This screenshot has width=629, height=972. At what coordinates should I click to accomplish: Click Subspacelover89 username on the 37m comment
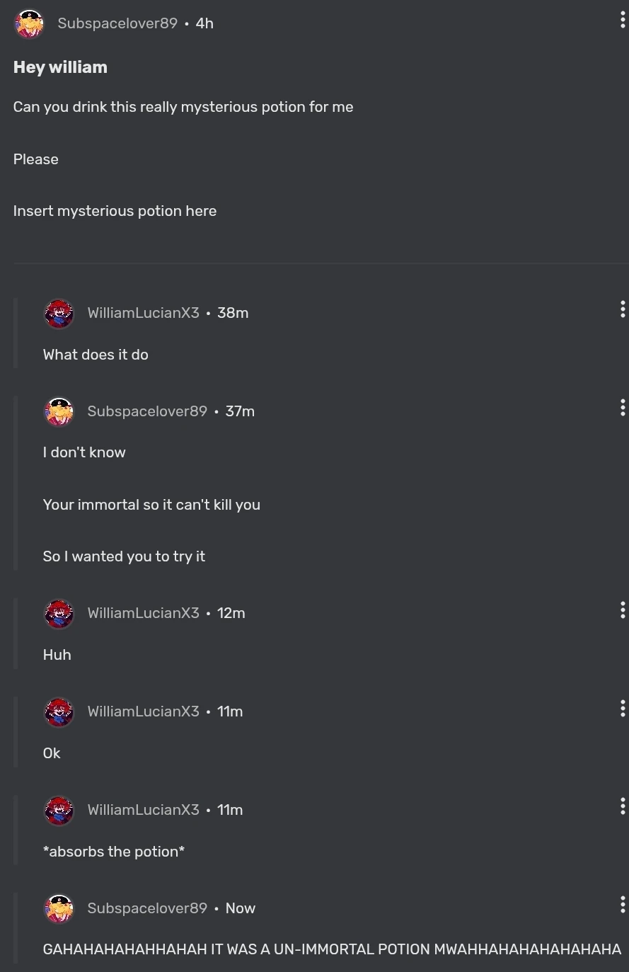[147, 411]
